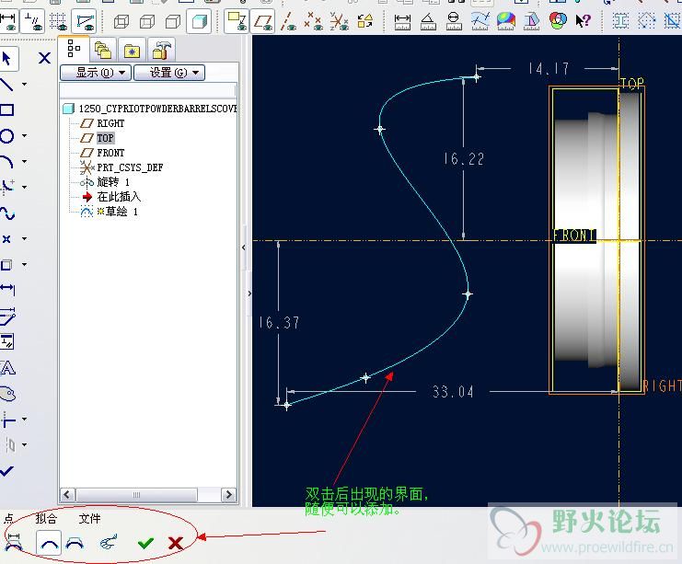Select the Mirror entities tool
Image resolution: width=682 pixels, height=564 pixels.
coord(8,444)
